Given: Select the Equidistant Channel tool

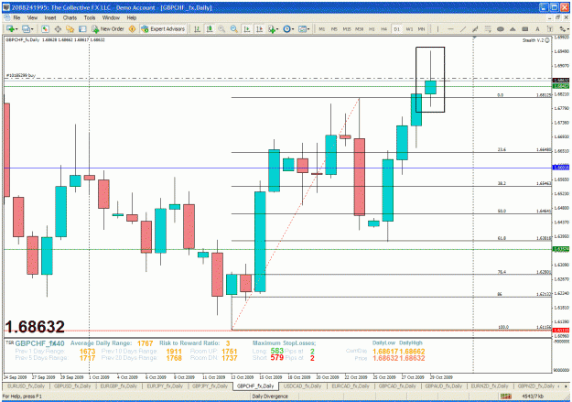Looking at the screenshot, I should point(475,28).
